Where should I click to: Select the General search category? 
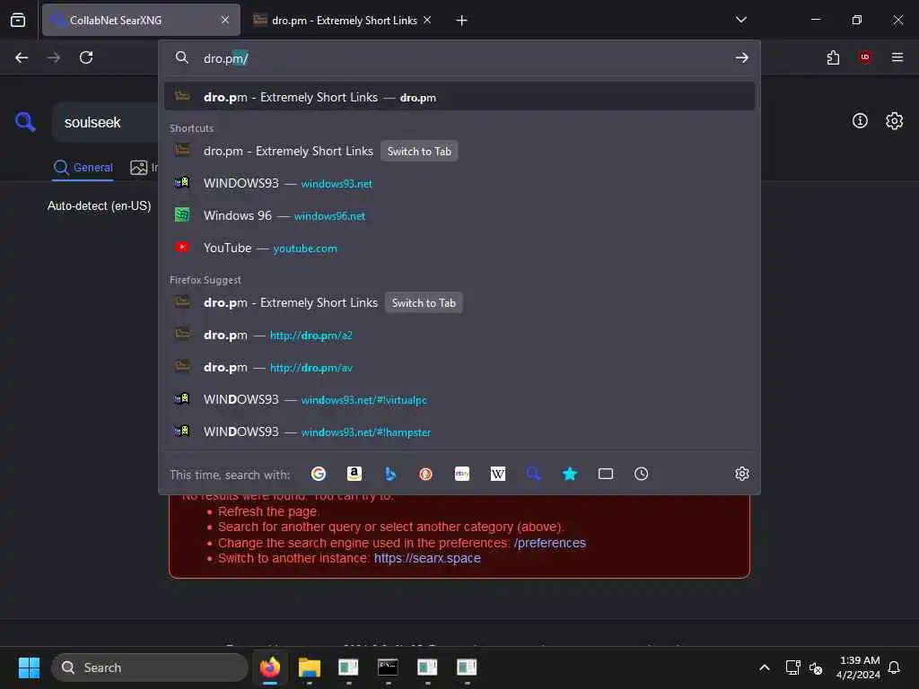click(x=83, y=168)
